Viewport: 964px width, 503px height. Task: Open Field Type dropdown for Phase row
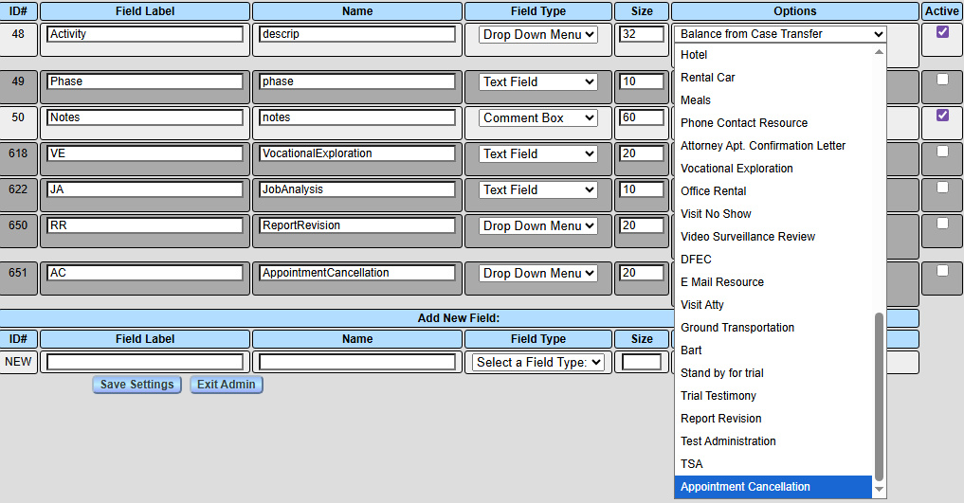pos(538,82)
